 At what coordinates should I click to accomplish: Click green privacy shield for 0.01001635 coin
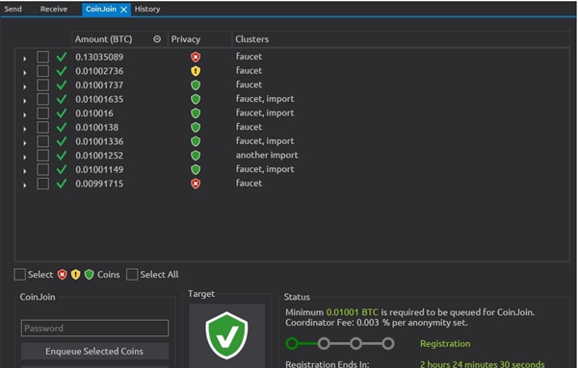[196, 99]
